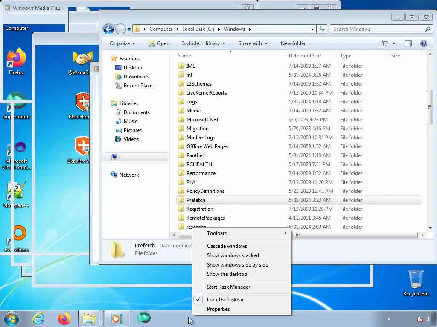Click the search magnifier icon
Image resolution: width=437 pixels, height=327 pixels.
[428, 29]
